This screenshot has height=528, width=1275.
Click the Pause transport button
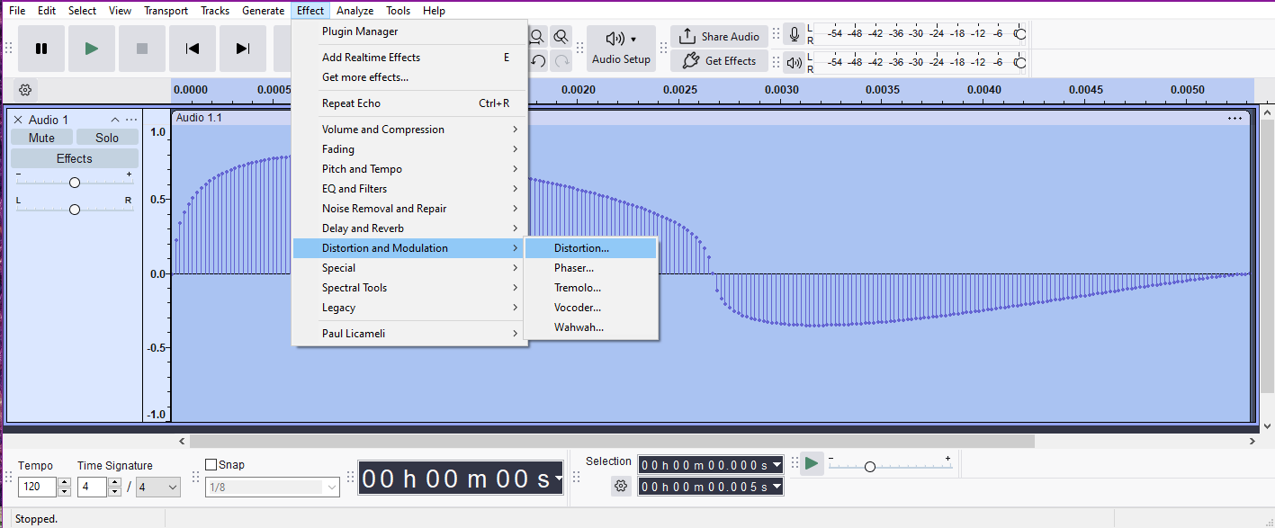pyautogui.click(x=41, y=49)
